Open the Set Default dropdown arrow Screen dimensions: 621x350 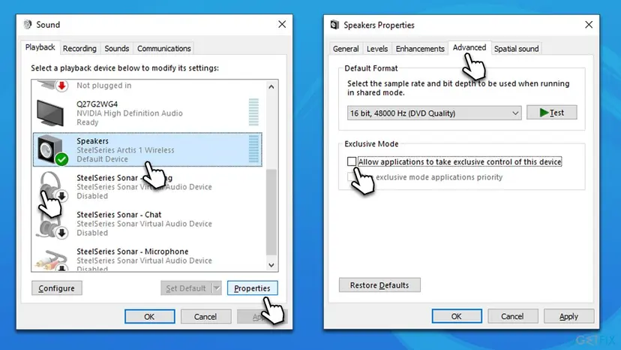coord(217,288)
